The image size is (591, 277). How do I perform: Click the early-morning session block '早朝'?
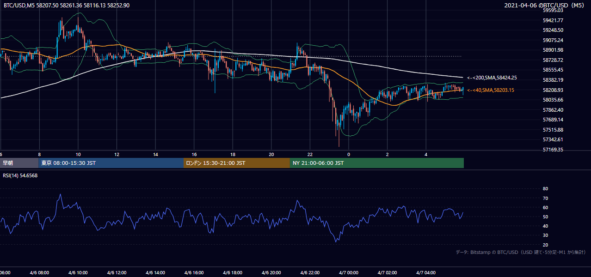point(19,163)
